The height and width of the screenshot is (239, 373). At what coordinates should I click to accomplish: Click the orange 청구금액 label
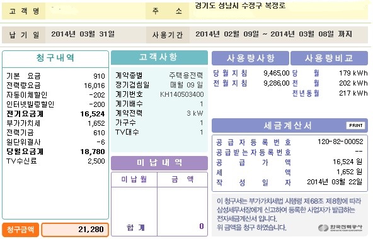click(x=20, y=230)
